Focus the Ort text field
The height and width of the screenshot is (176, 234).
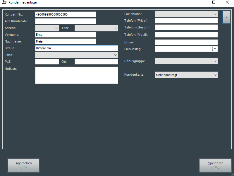pos(96,62)
